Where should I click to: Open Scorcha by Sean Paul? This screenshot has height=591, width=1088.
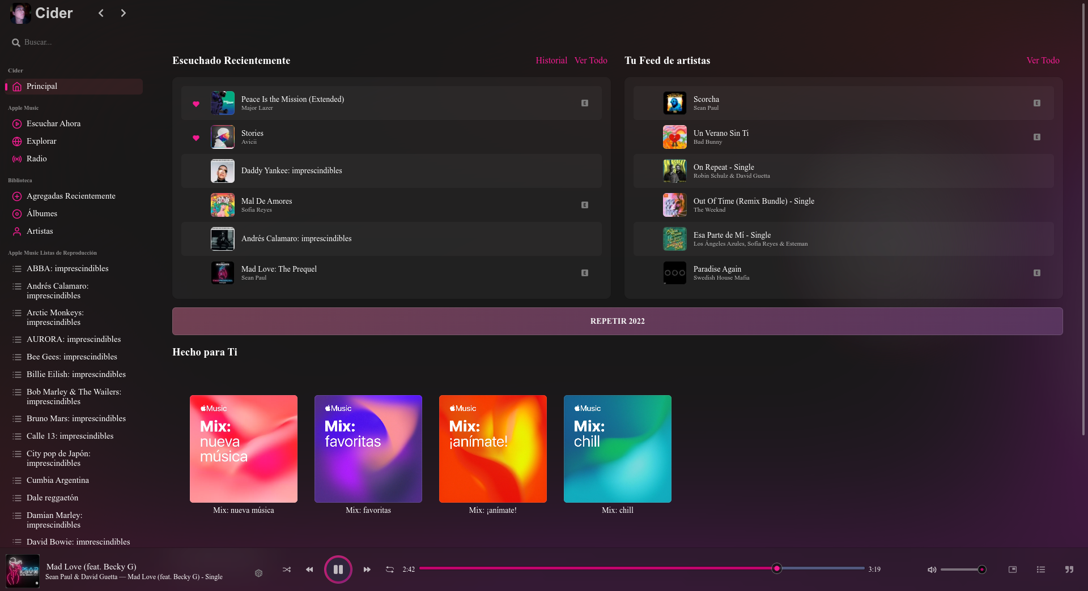844,103
